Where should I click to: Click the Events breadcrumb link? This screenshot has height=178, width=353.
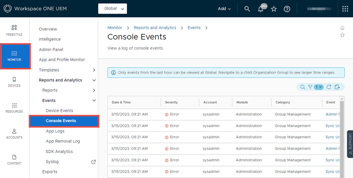(x=194, y=28)
